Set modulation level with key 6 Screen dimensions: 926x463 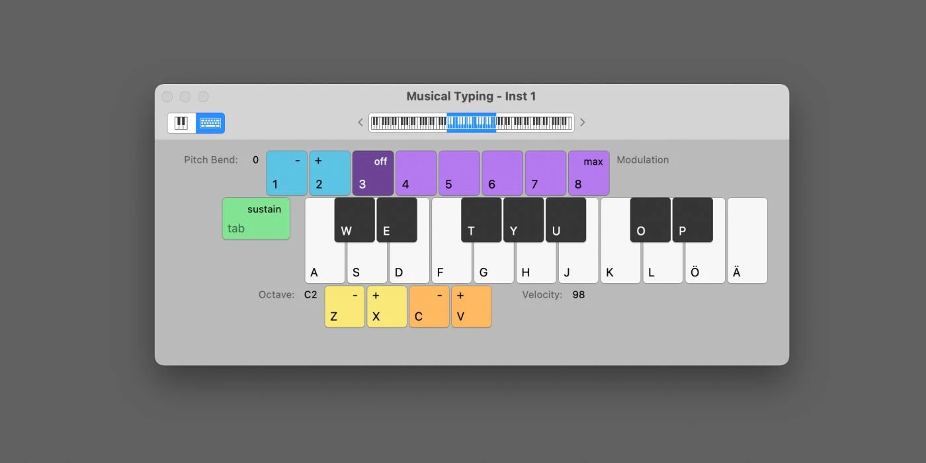(x=502, y=173)
